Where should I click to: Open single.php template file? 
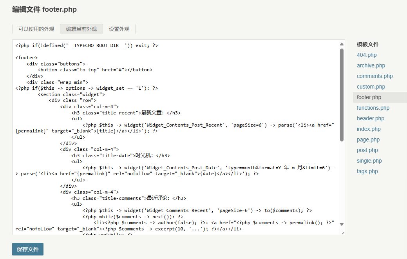369,161
